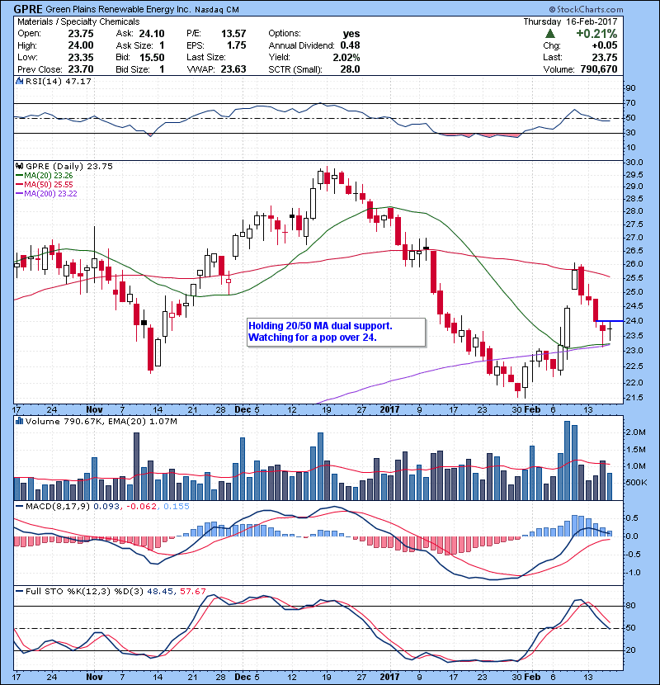This screenshot has height=685, width=660.
Task: Click the Yield value 2.02%
Action: coord(346,57)
